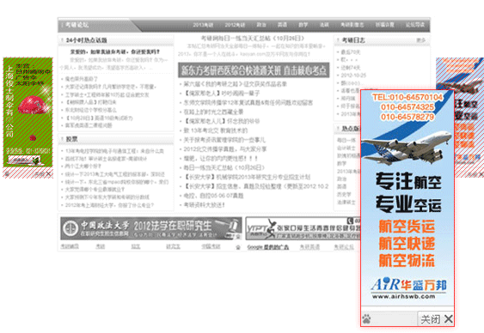Open the 2012-10-25 diary entry
This screenshot has width=484, height=333.
(x=353, y=76)
